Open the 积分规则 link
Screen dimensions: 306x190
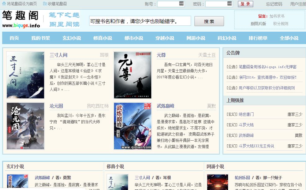pos(281,24)
